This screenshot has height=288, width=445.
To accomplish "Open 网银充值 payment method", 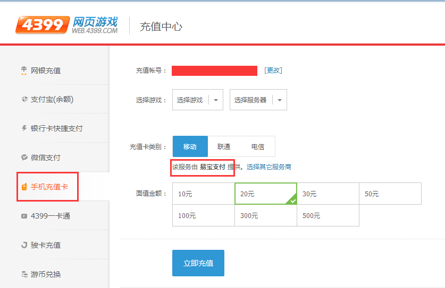I will 46,71.
